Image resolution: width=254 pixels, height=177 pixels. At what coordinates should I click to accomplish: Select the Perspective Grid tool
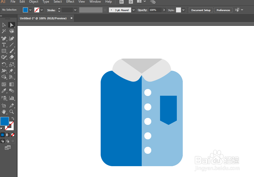tap(12, 77)
